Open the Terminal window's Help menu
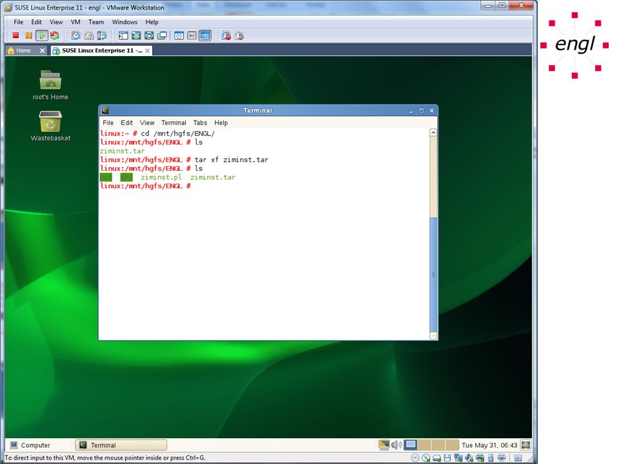Viewport: 619px width, 464px height. 221,122
